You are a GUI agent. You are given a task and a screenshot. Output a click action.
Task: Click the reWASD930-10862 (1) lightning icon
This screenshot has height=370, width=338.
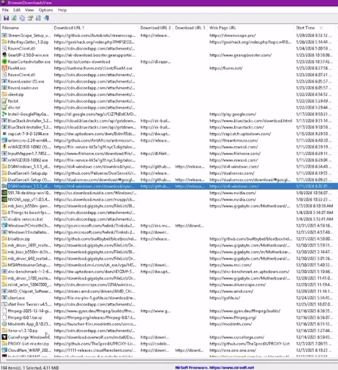point(4,147)
